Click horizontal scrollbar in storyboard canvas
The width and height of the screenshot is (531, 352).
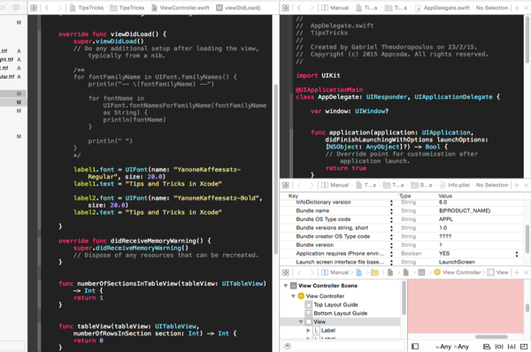coord(491,337)
